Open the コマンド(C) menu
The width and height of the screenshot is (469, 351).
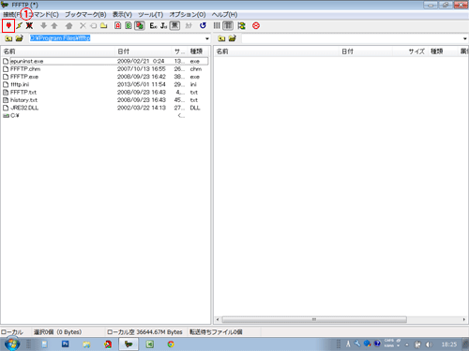click(x=44, y=15)
